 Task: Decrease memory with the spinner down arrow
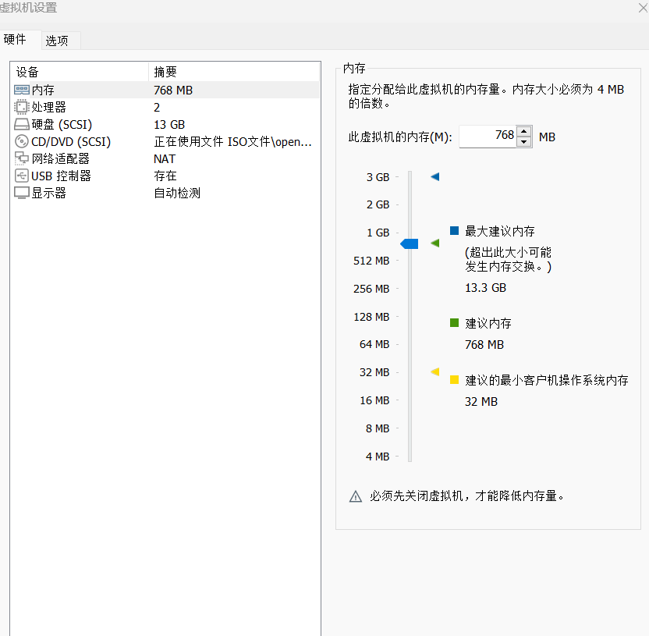(x=524, y=142)
